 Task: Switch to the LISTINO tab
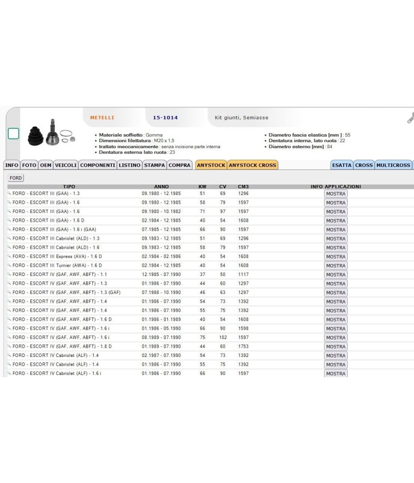(x=130, y=165)
